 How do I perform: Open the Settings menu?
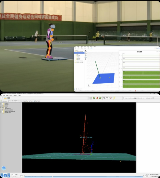[15, 95]
